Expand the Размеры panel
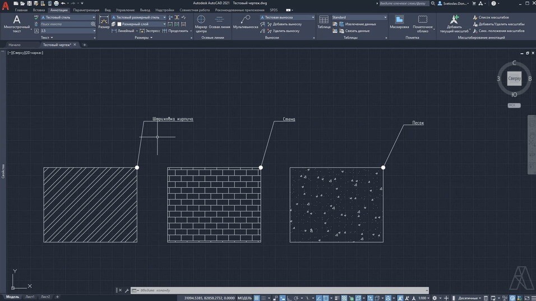 pyautogui.click(x=143, y=38)
